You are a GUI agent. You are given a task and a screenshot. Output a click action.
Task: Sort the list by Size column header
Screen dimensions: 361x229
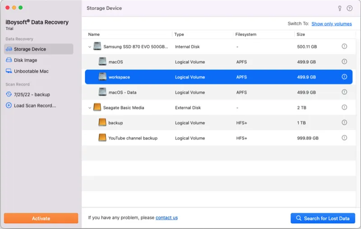pyautogui.click(x=301, y=34)
